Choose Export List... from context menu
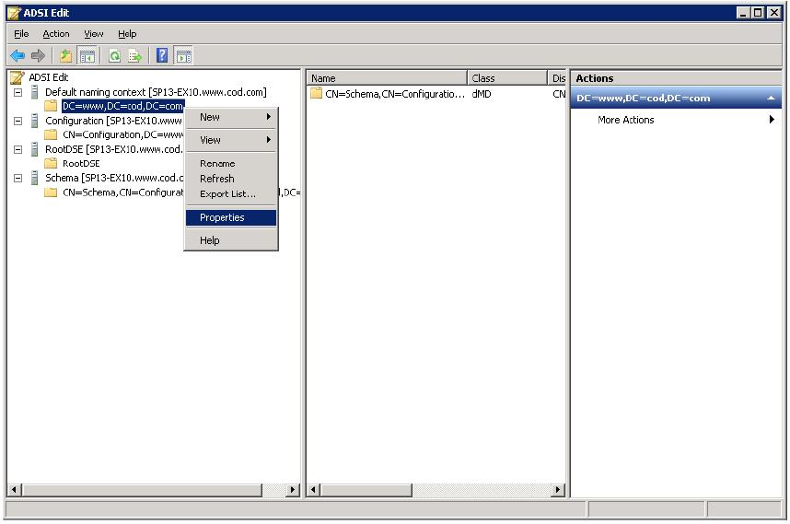The width and height of the screenshot is (790, 524). pos(231,194)
